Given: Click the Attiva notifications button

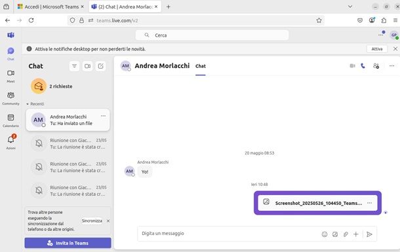Looking at the screenshot, I should (377, 49).
